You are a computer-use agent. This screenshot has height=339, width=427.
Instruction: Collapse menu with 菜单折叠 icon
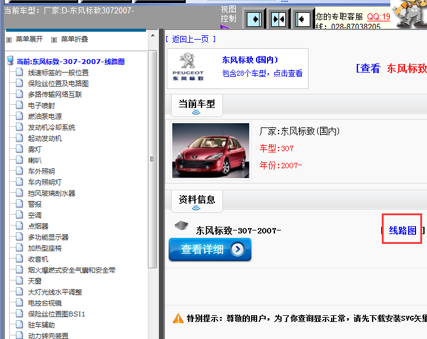[x=54, y=40]
